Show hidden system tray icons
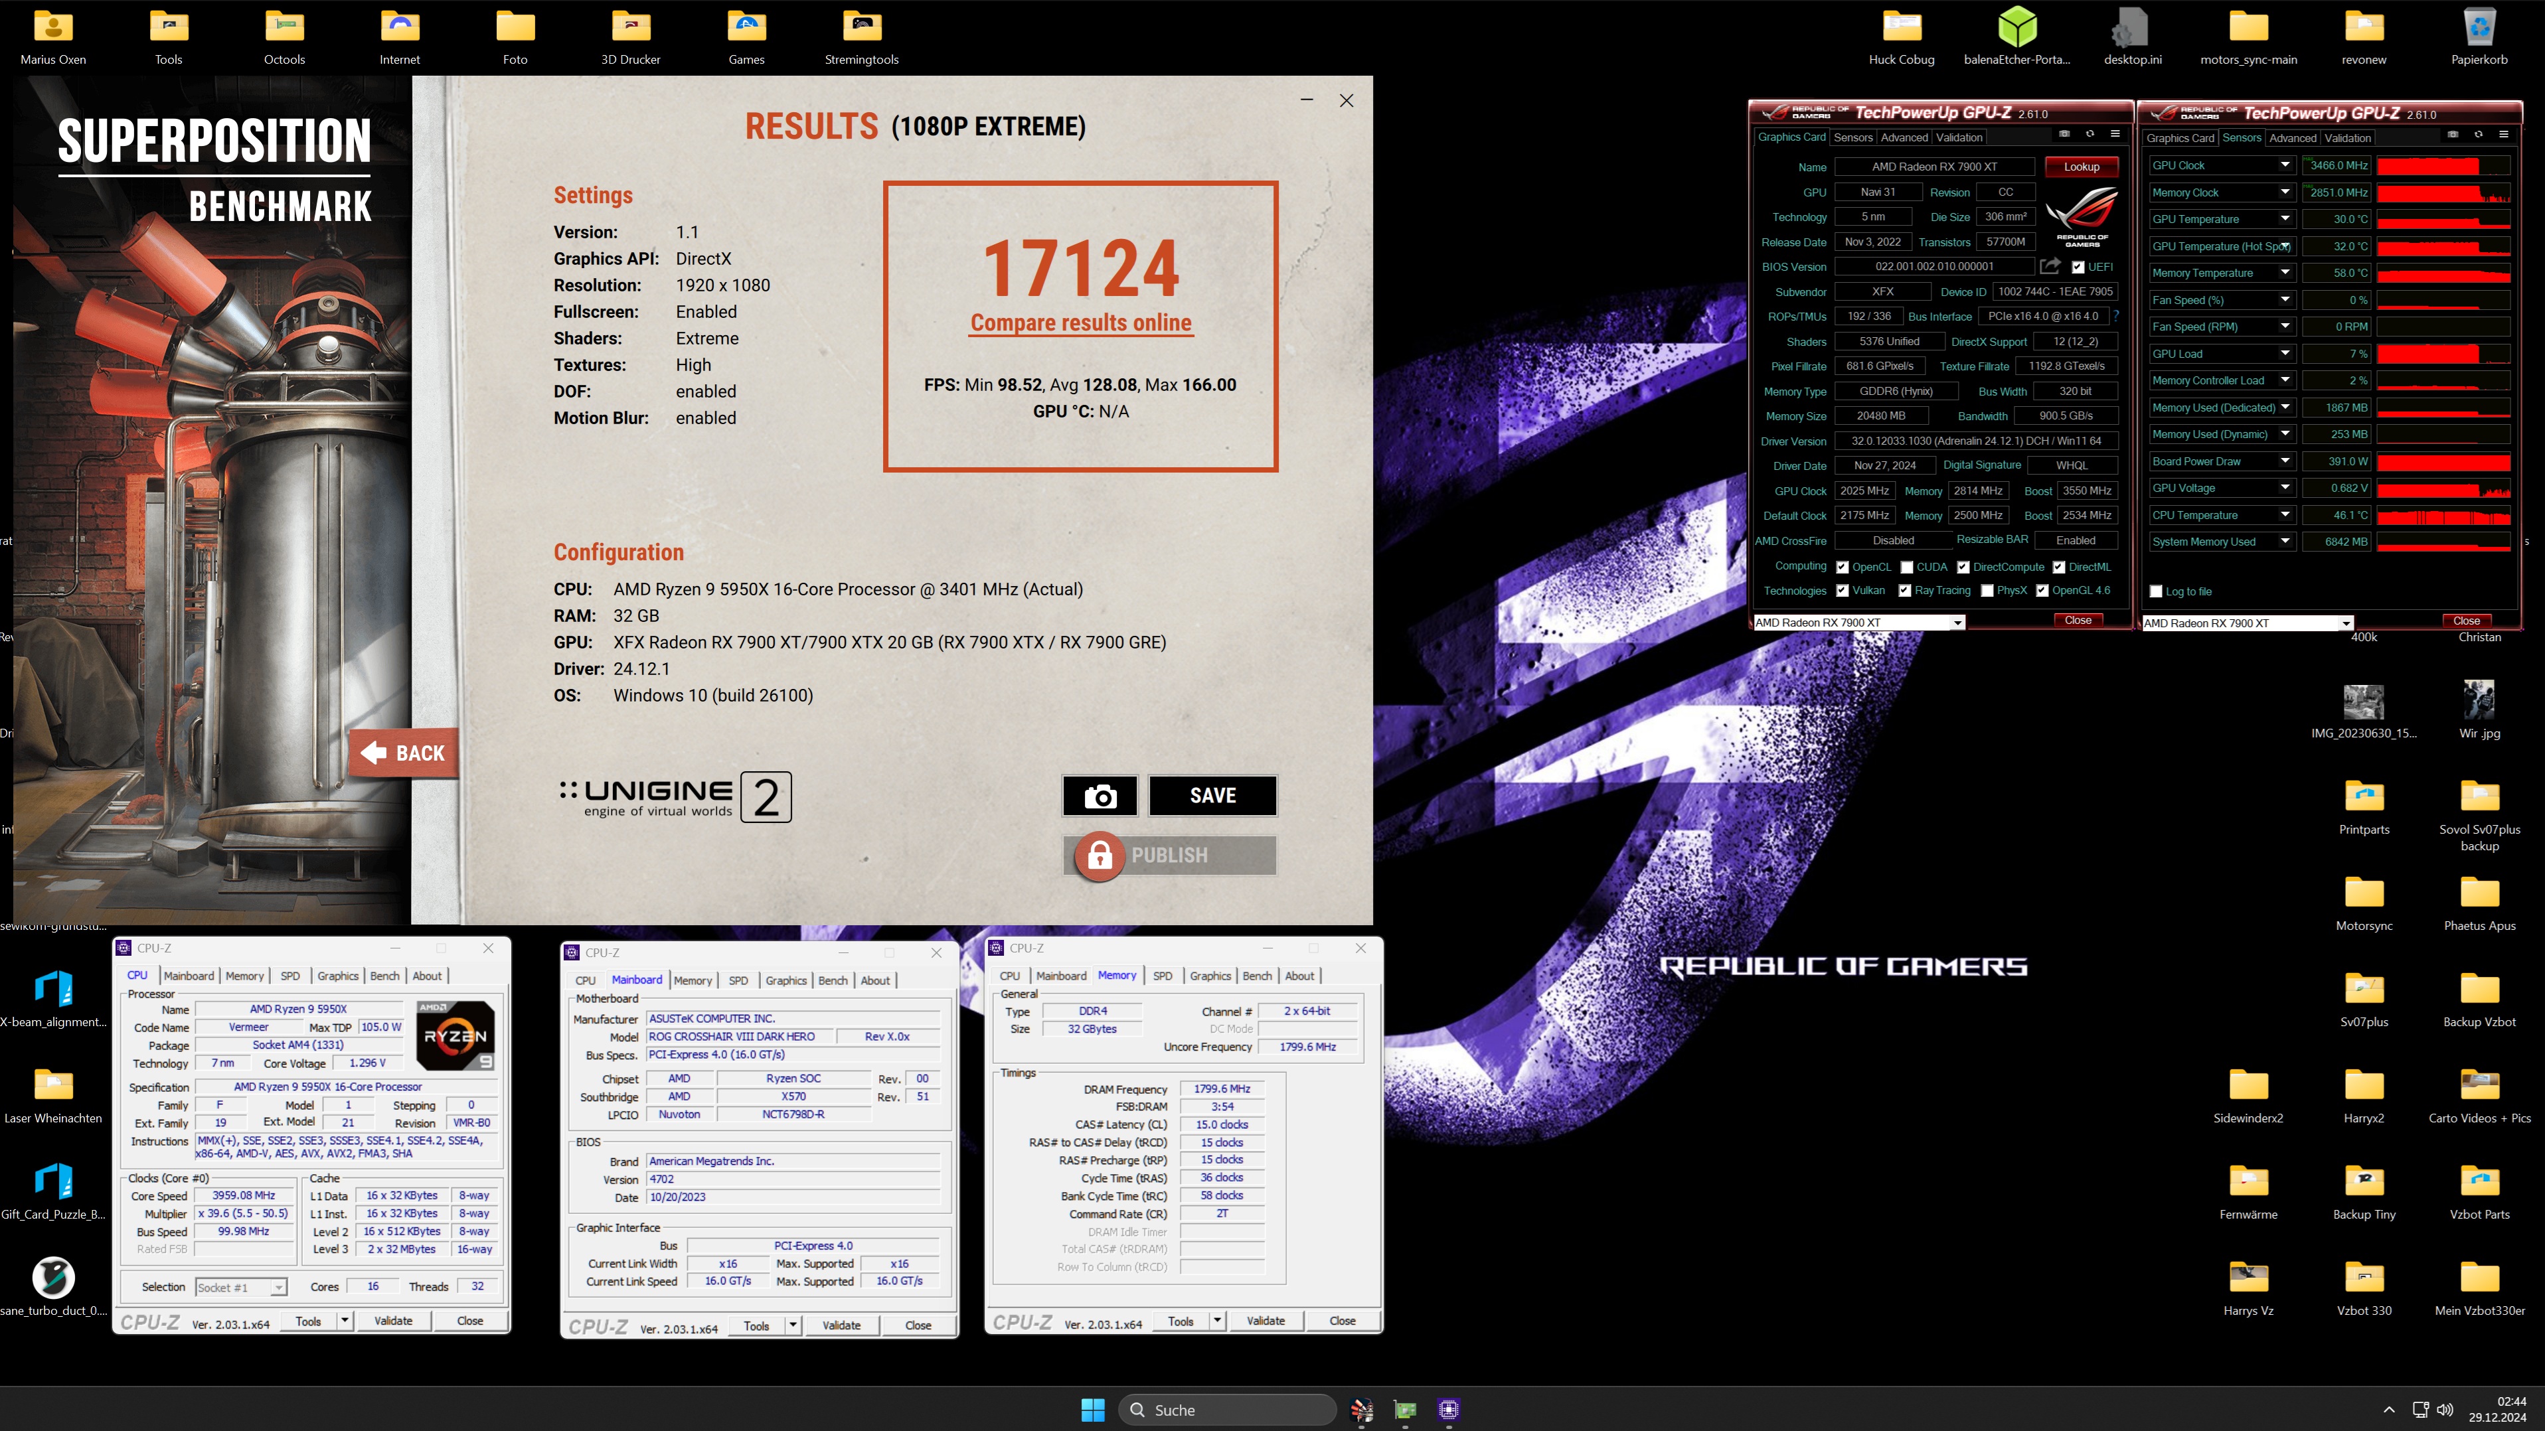The image size is (2545, 1431). coord(2389,1410)
